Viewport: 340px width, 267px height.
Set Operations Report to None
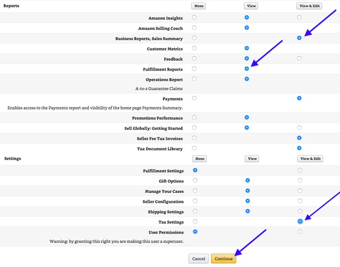pyautogui.click(x=194, y=79)
